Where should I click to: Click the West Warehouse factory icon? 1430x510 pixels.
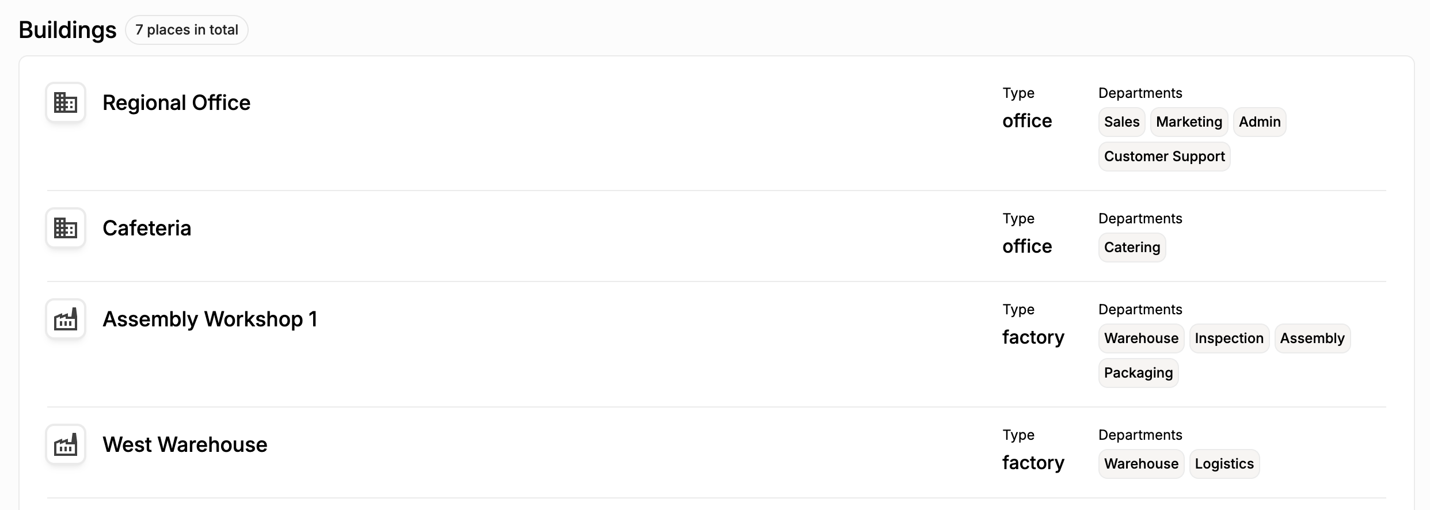click(66, 444)
